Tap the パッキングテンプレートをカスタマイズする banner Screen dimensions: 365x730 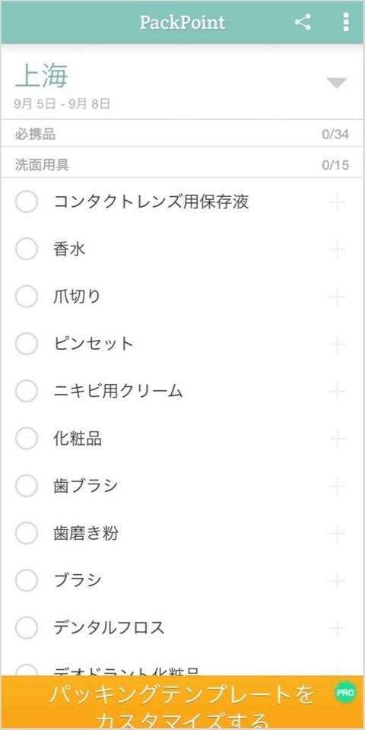click(182, 703)
